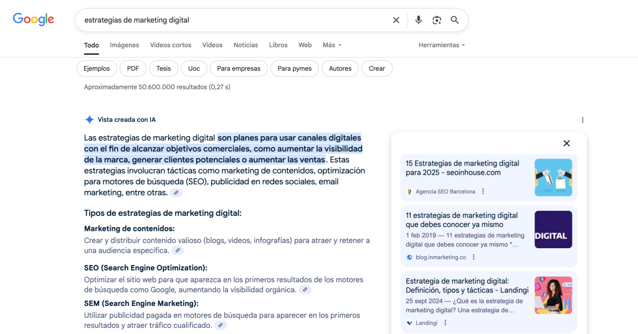
Task: Click the Google logo
Action: (34, 19)
